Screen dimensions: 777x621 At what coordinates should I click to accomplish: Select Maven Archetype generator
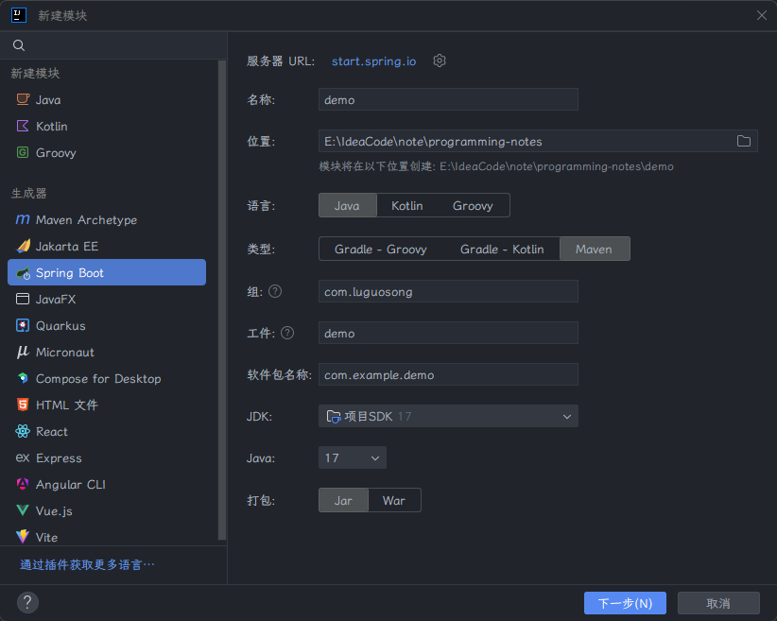coord(107,219)
